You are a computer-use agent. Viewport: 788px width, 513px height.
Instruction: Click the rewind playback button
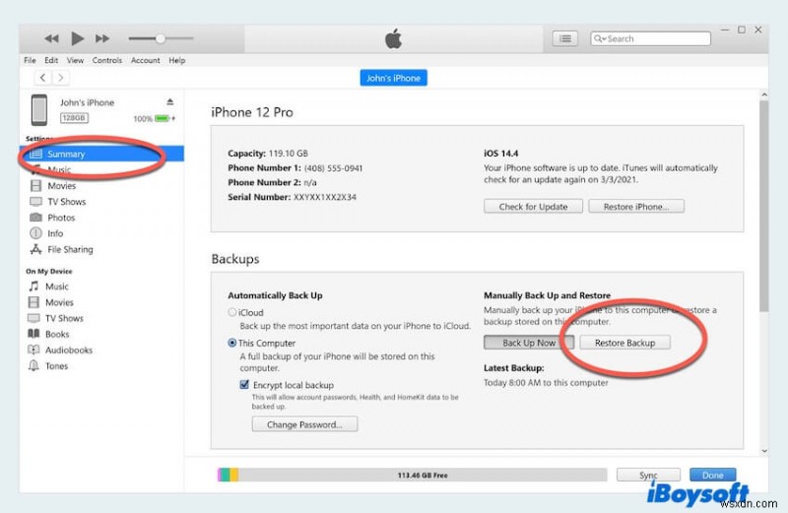[51, 38]
